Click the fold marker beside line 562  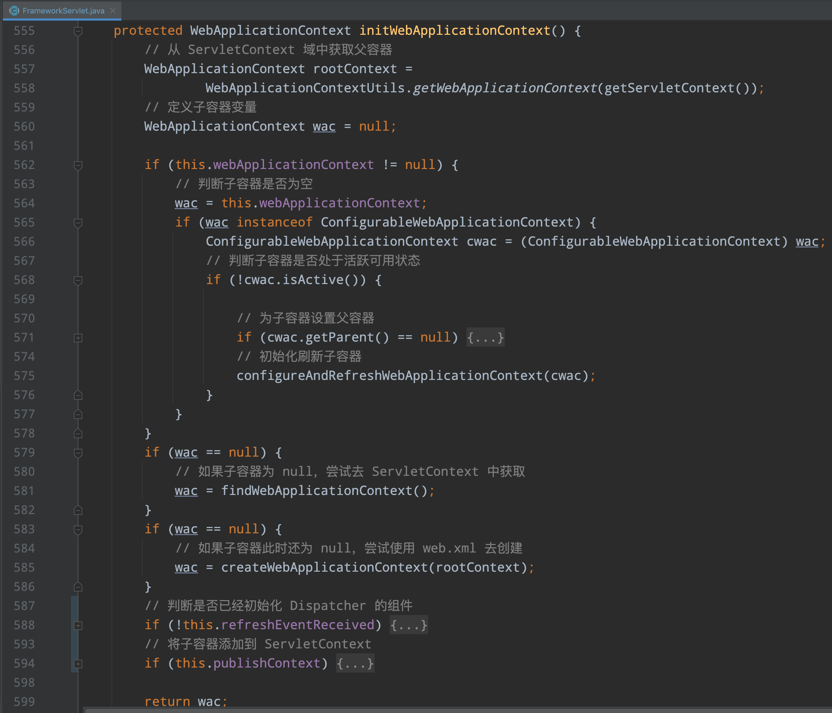(x=78, y=165)
